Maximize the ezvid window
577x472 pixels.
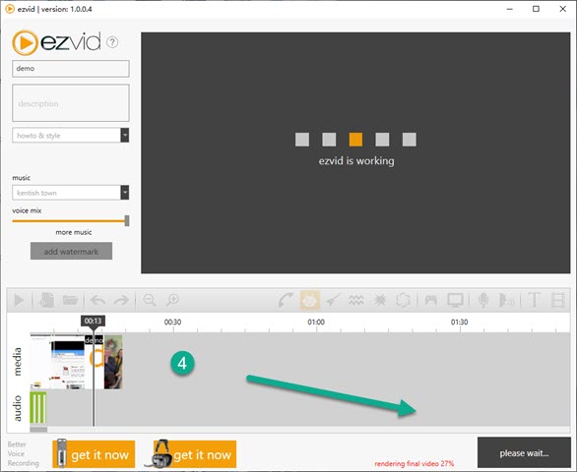point(537,9)
